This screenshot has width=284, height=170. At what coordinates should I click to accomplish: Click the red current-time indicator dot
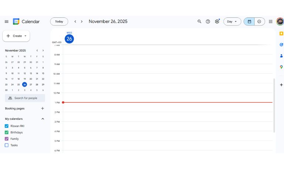[x=63, y=102]
